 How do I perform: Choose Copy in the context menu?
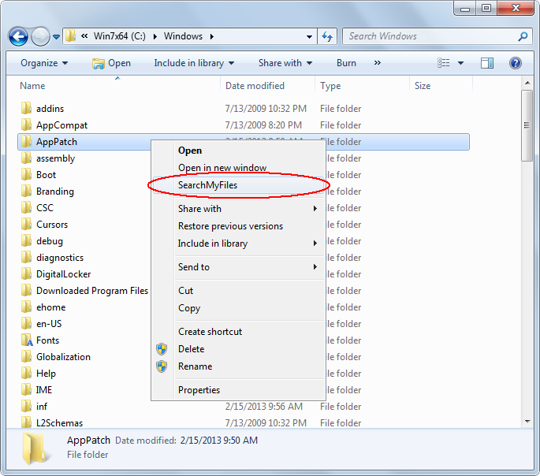pos(238,308)
